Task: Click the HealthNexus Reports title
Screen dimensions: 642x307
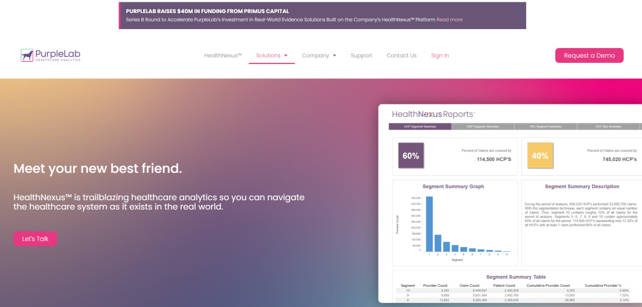Action: [433, 114]
